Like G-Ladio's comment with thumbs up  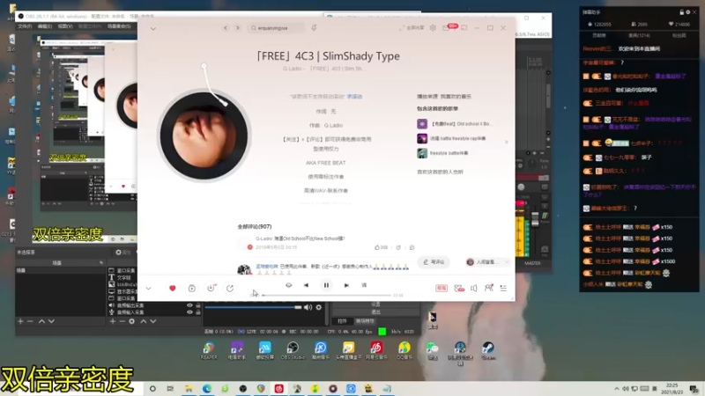[381, 247]
